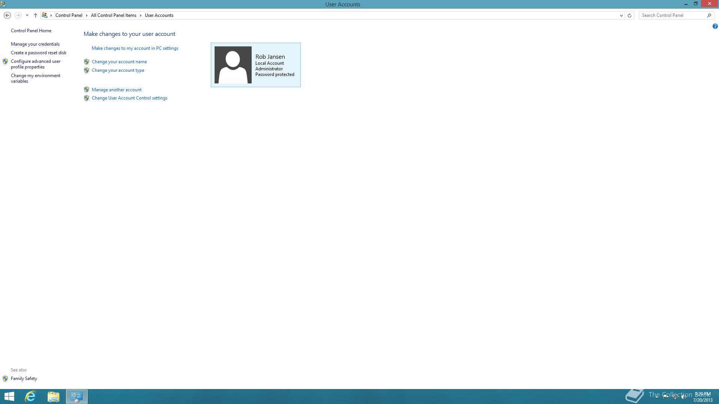Open File Explorer from the taskbar
This screenshot has width=719, height=404.
(54, 397)
